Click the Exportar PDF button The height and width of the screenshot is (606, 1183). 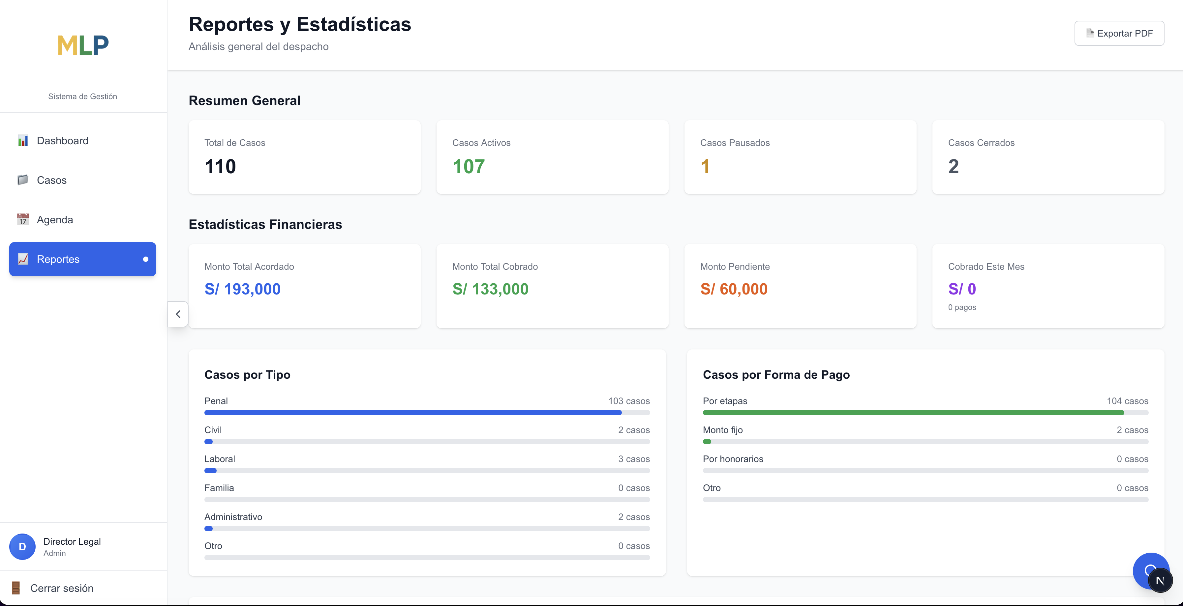coord(1119,33)
